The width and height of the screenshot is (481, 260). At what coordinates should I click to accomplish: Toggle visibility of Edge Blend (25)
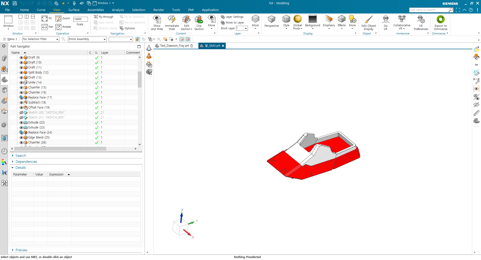coord(21,137)
